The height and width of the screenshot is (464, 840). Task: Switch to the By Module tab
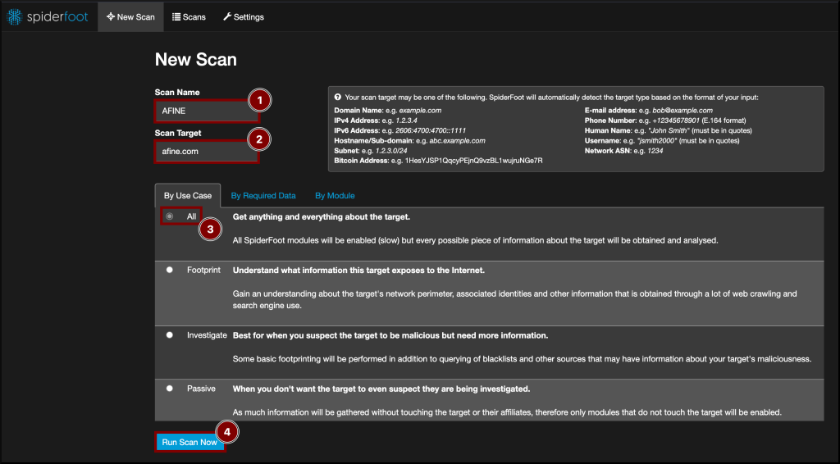coord(335,196)
